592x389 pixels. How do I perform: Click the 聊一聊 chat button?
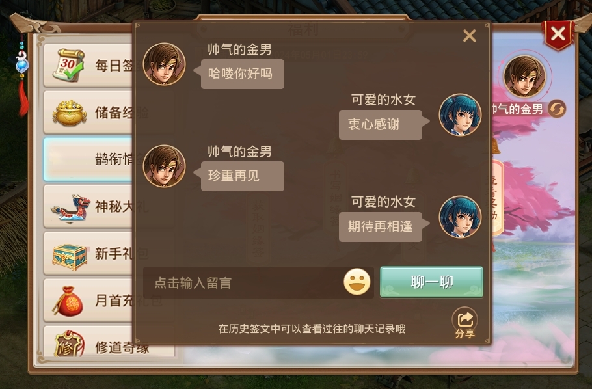point(431,282)
